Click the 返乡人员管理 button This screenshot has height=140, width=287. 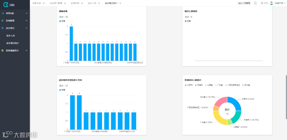[x=244, y=3]
